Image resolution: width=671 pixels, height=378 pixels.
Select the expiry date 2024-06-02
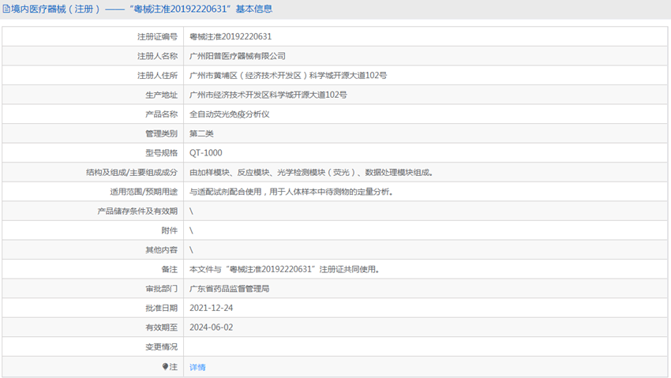pos(211,327)
